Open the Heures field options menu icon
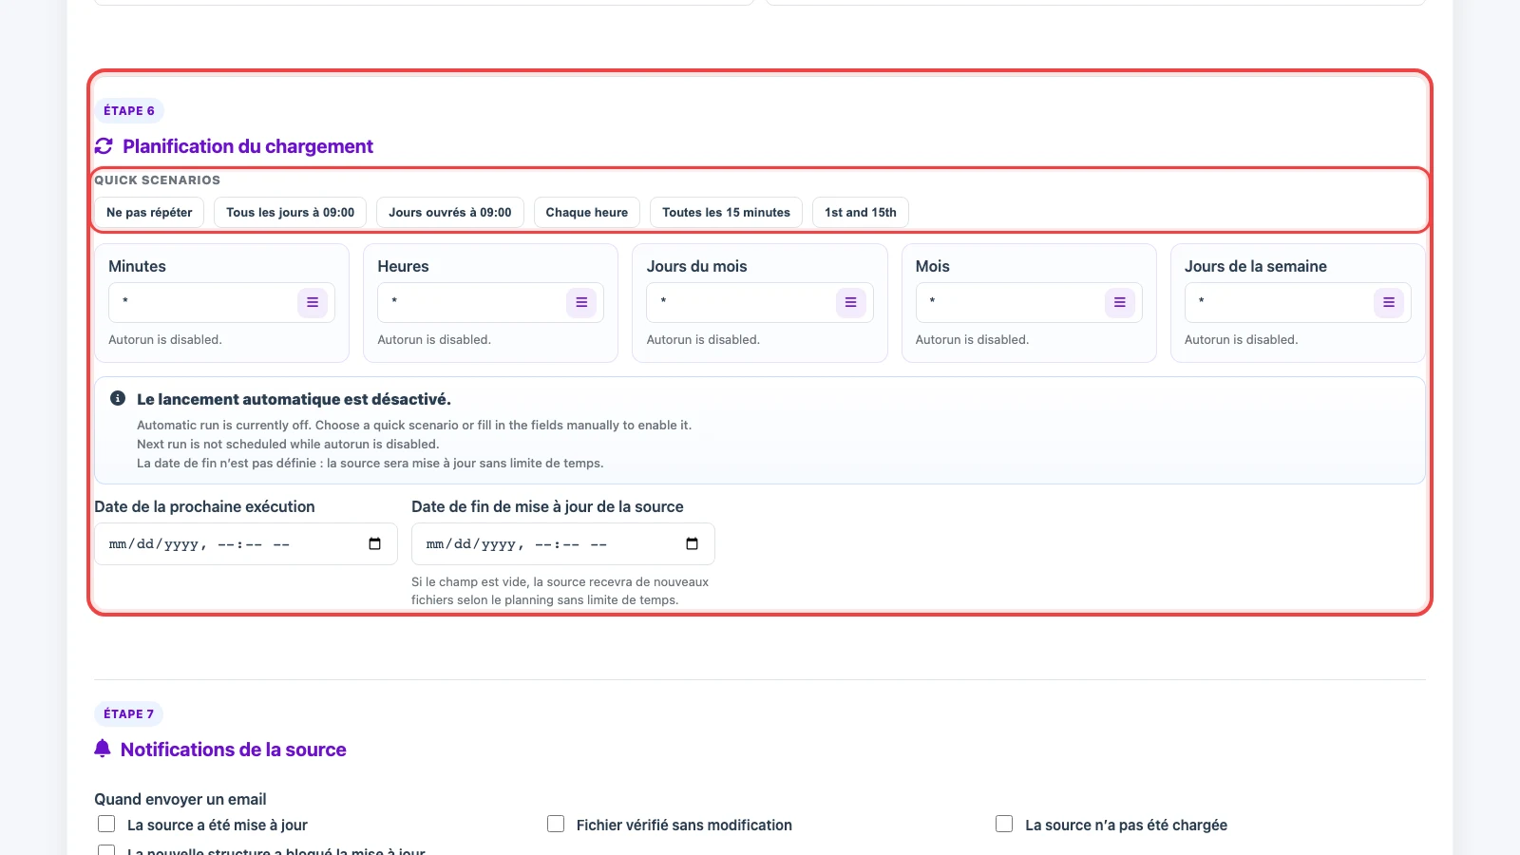Viewport: 1520px width, 855px height. 581,303
